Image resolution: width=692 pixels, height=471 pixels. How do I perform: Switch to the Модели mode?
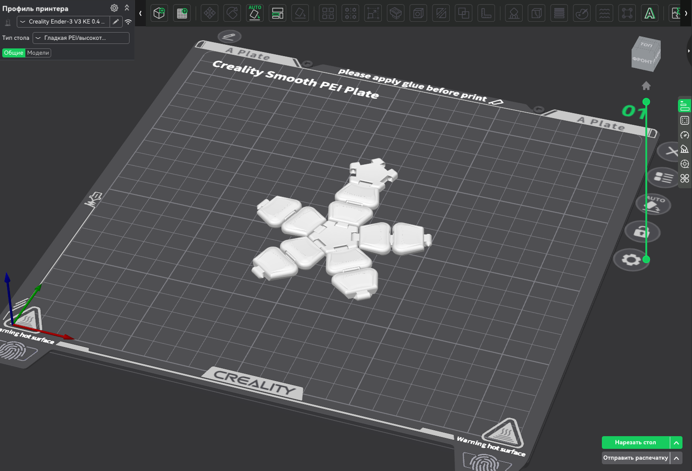tap(38, 52)
